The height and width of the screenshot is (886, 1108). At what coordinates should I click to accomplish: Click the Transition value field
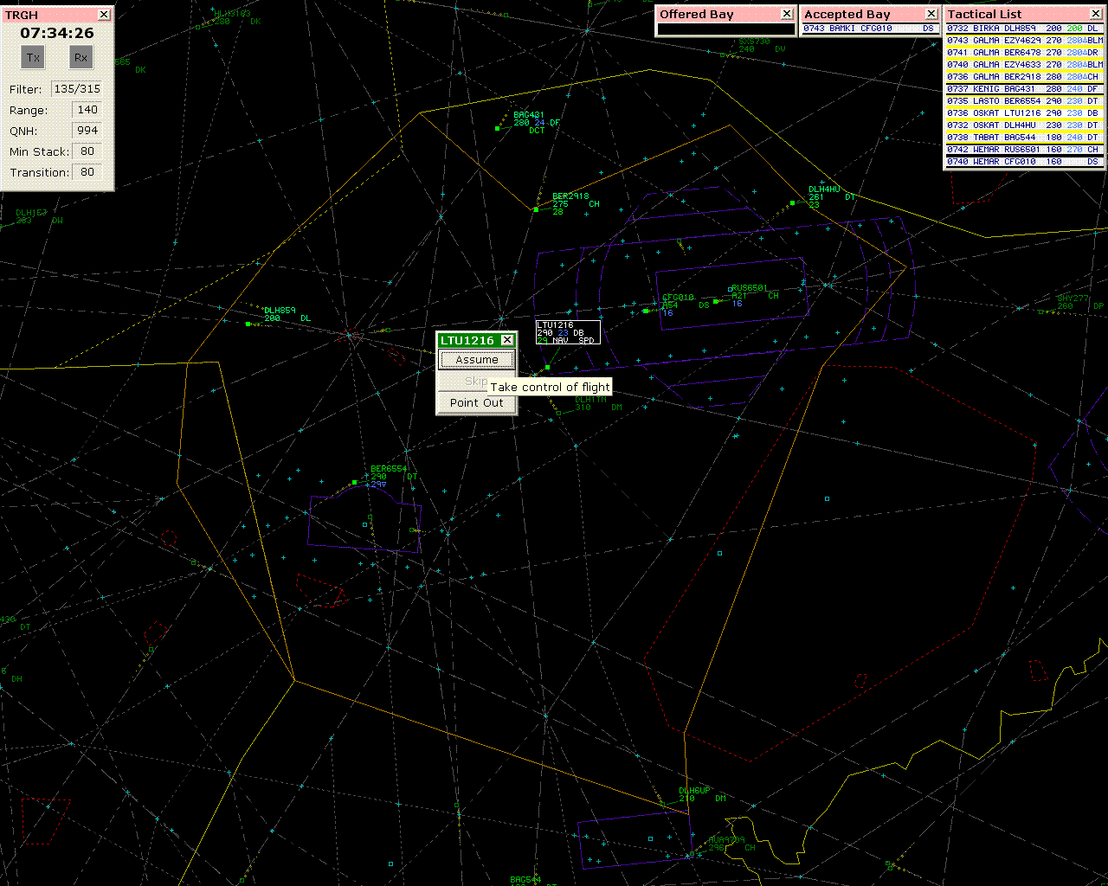point(87,172)
